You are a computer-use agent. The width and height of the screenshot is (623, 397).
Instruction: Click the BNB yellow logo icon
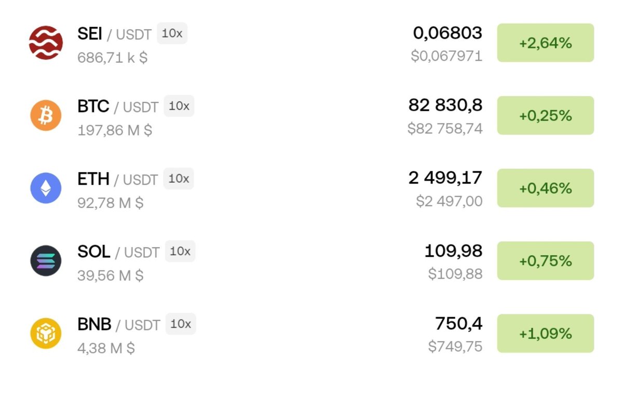(x=46, y=333)
